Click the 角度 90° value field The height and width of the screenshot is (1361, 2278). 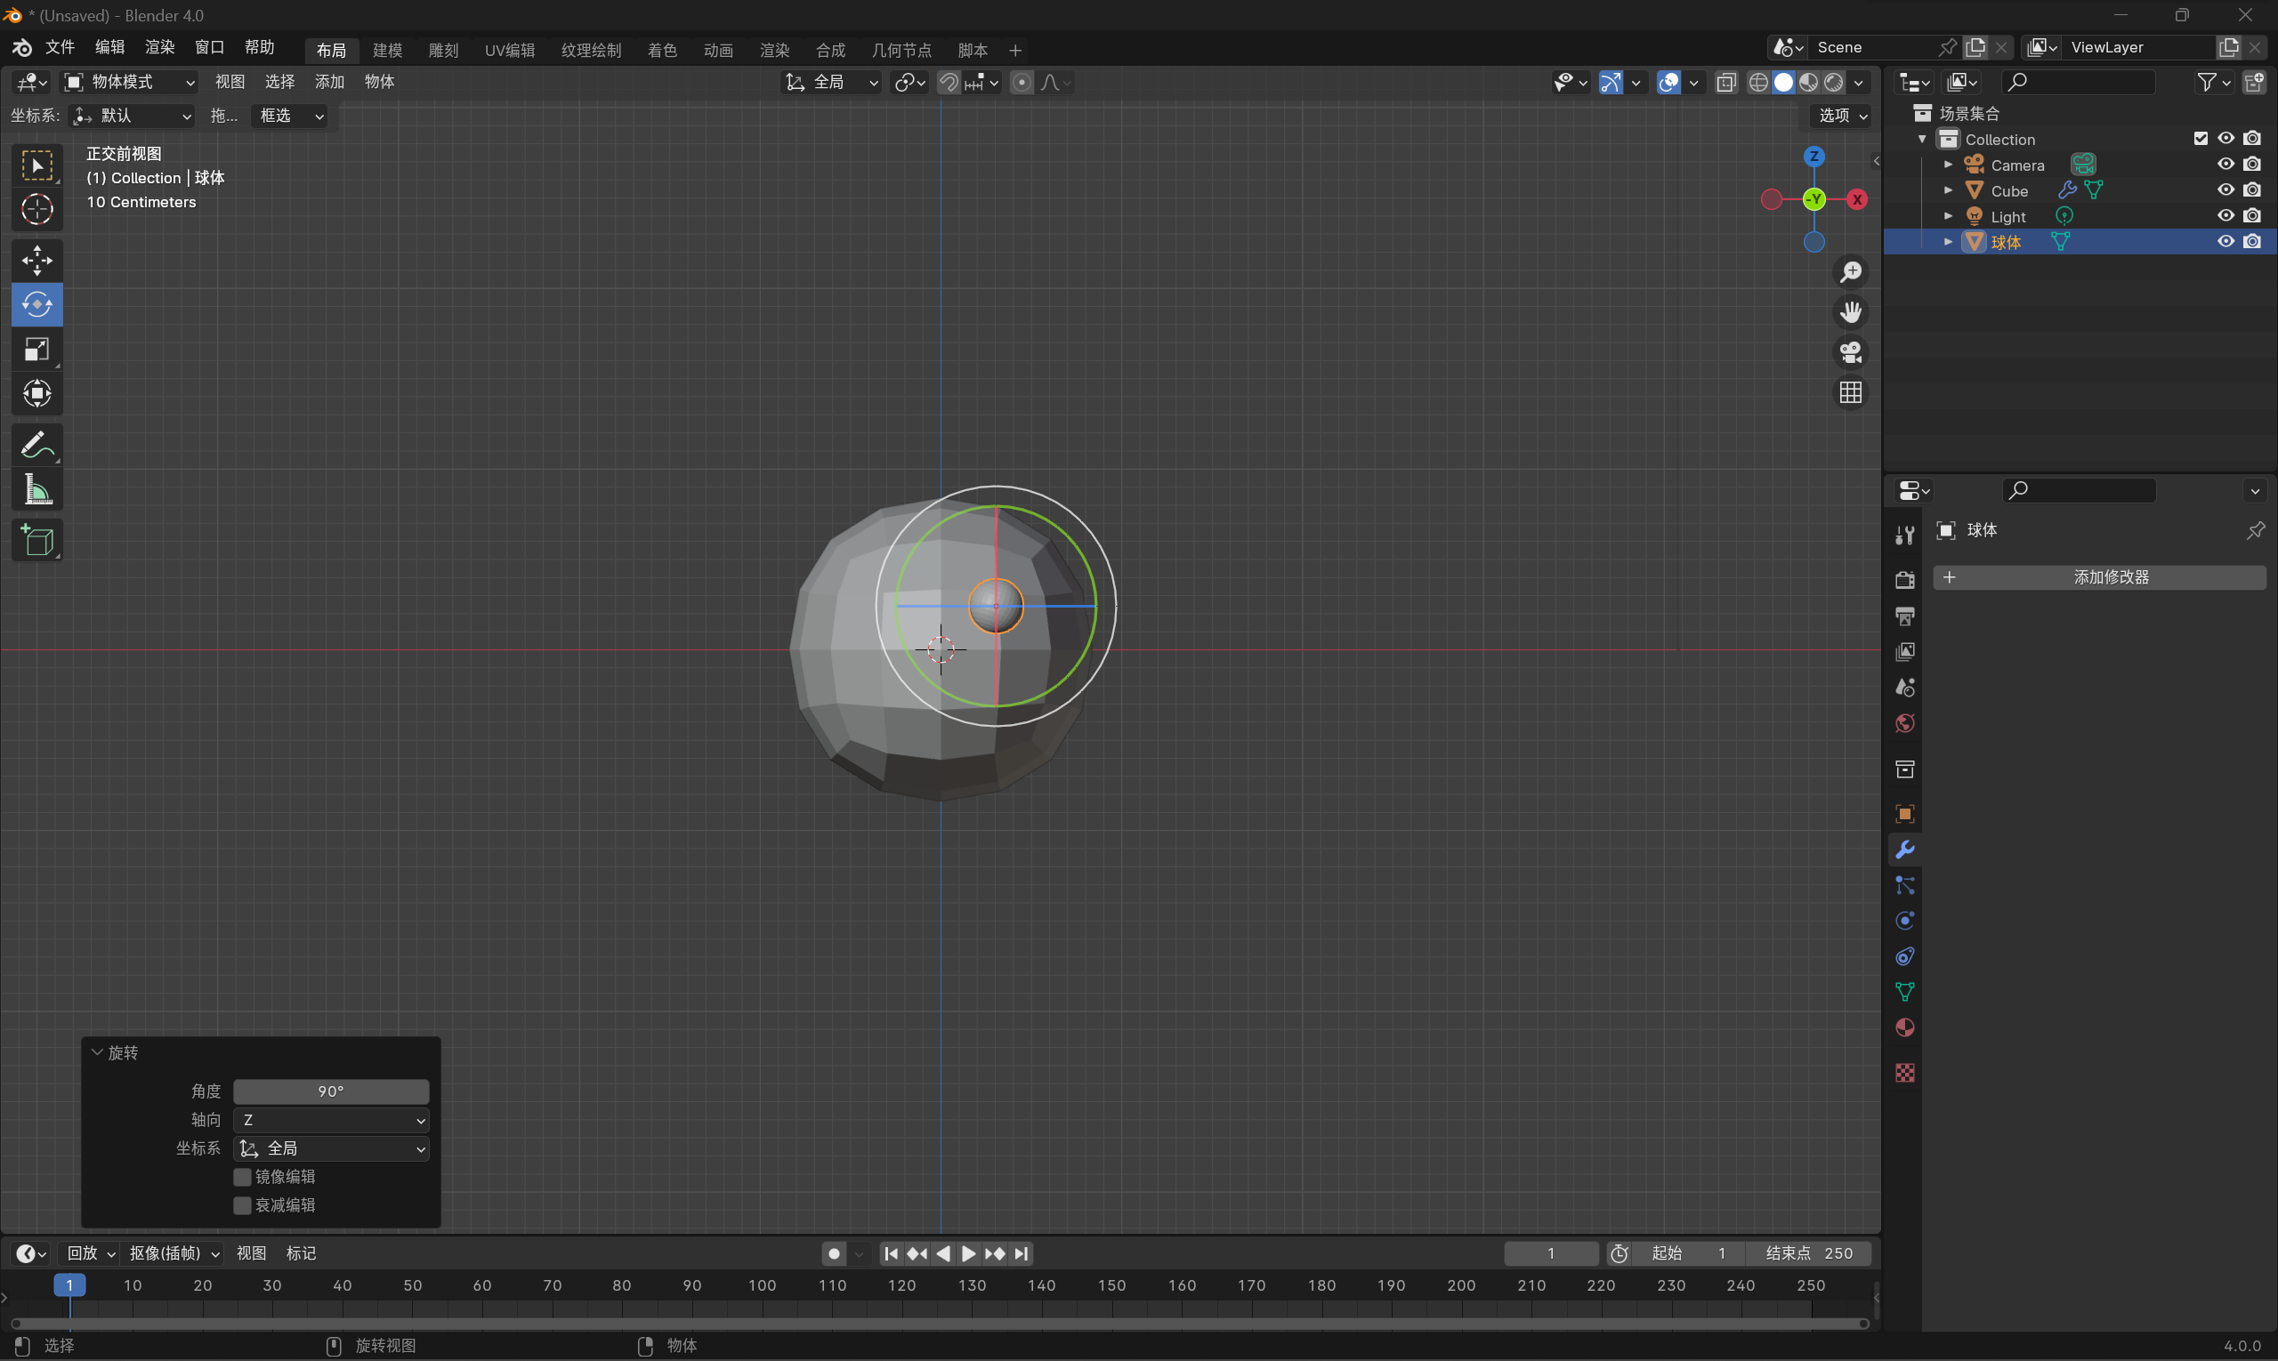point(330,1091)
